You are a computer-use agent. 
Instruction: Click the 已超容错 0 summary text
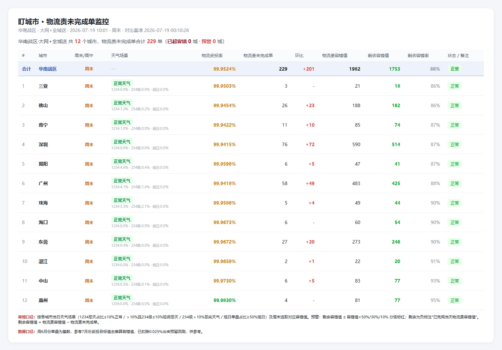[x=179, y=41]
